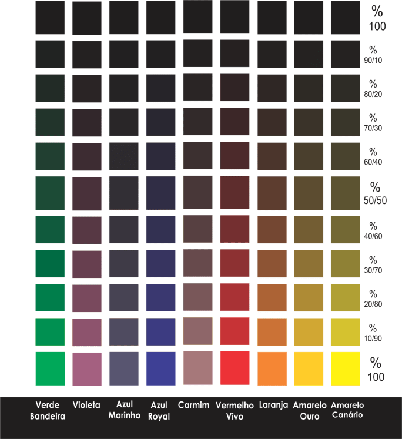Select the bright Amarelo Canário yellow swatch in the bottom row

pos(345,368)
